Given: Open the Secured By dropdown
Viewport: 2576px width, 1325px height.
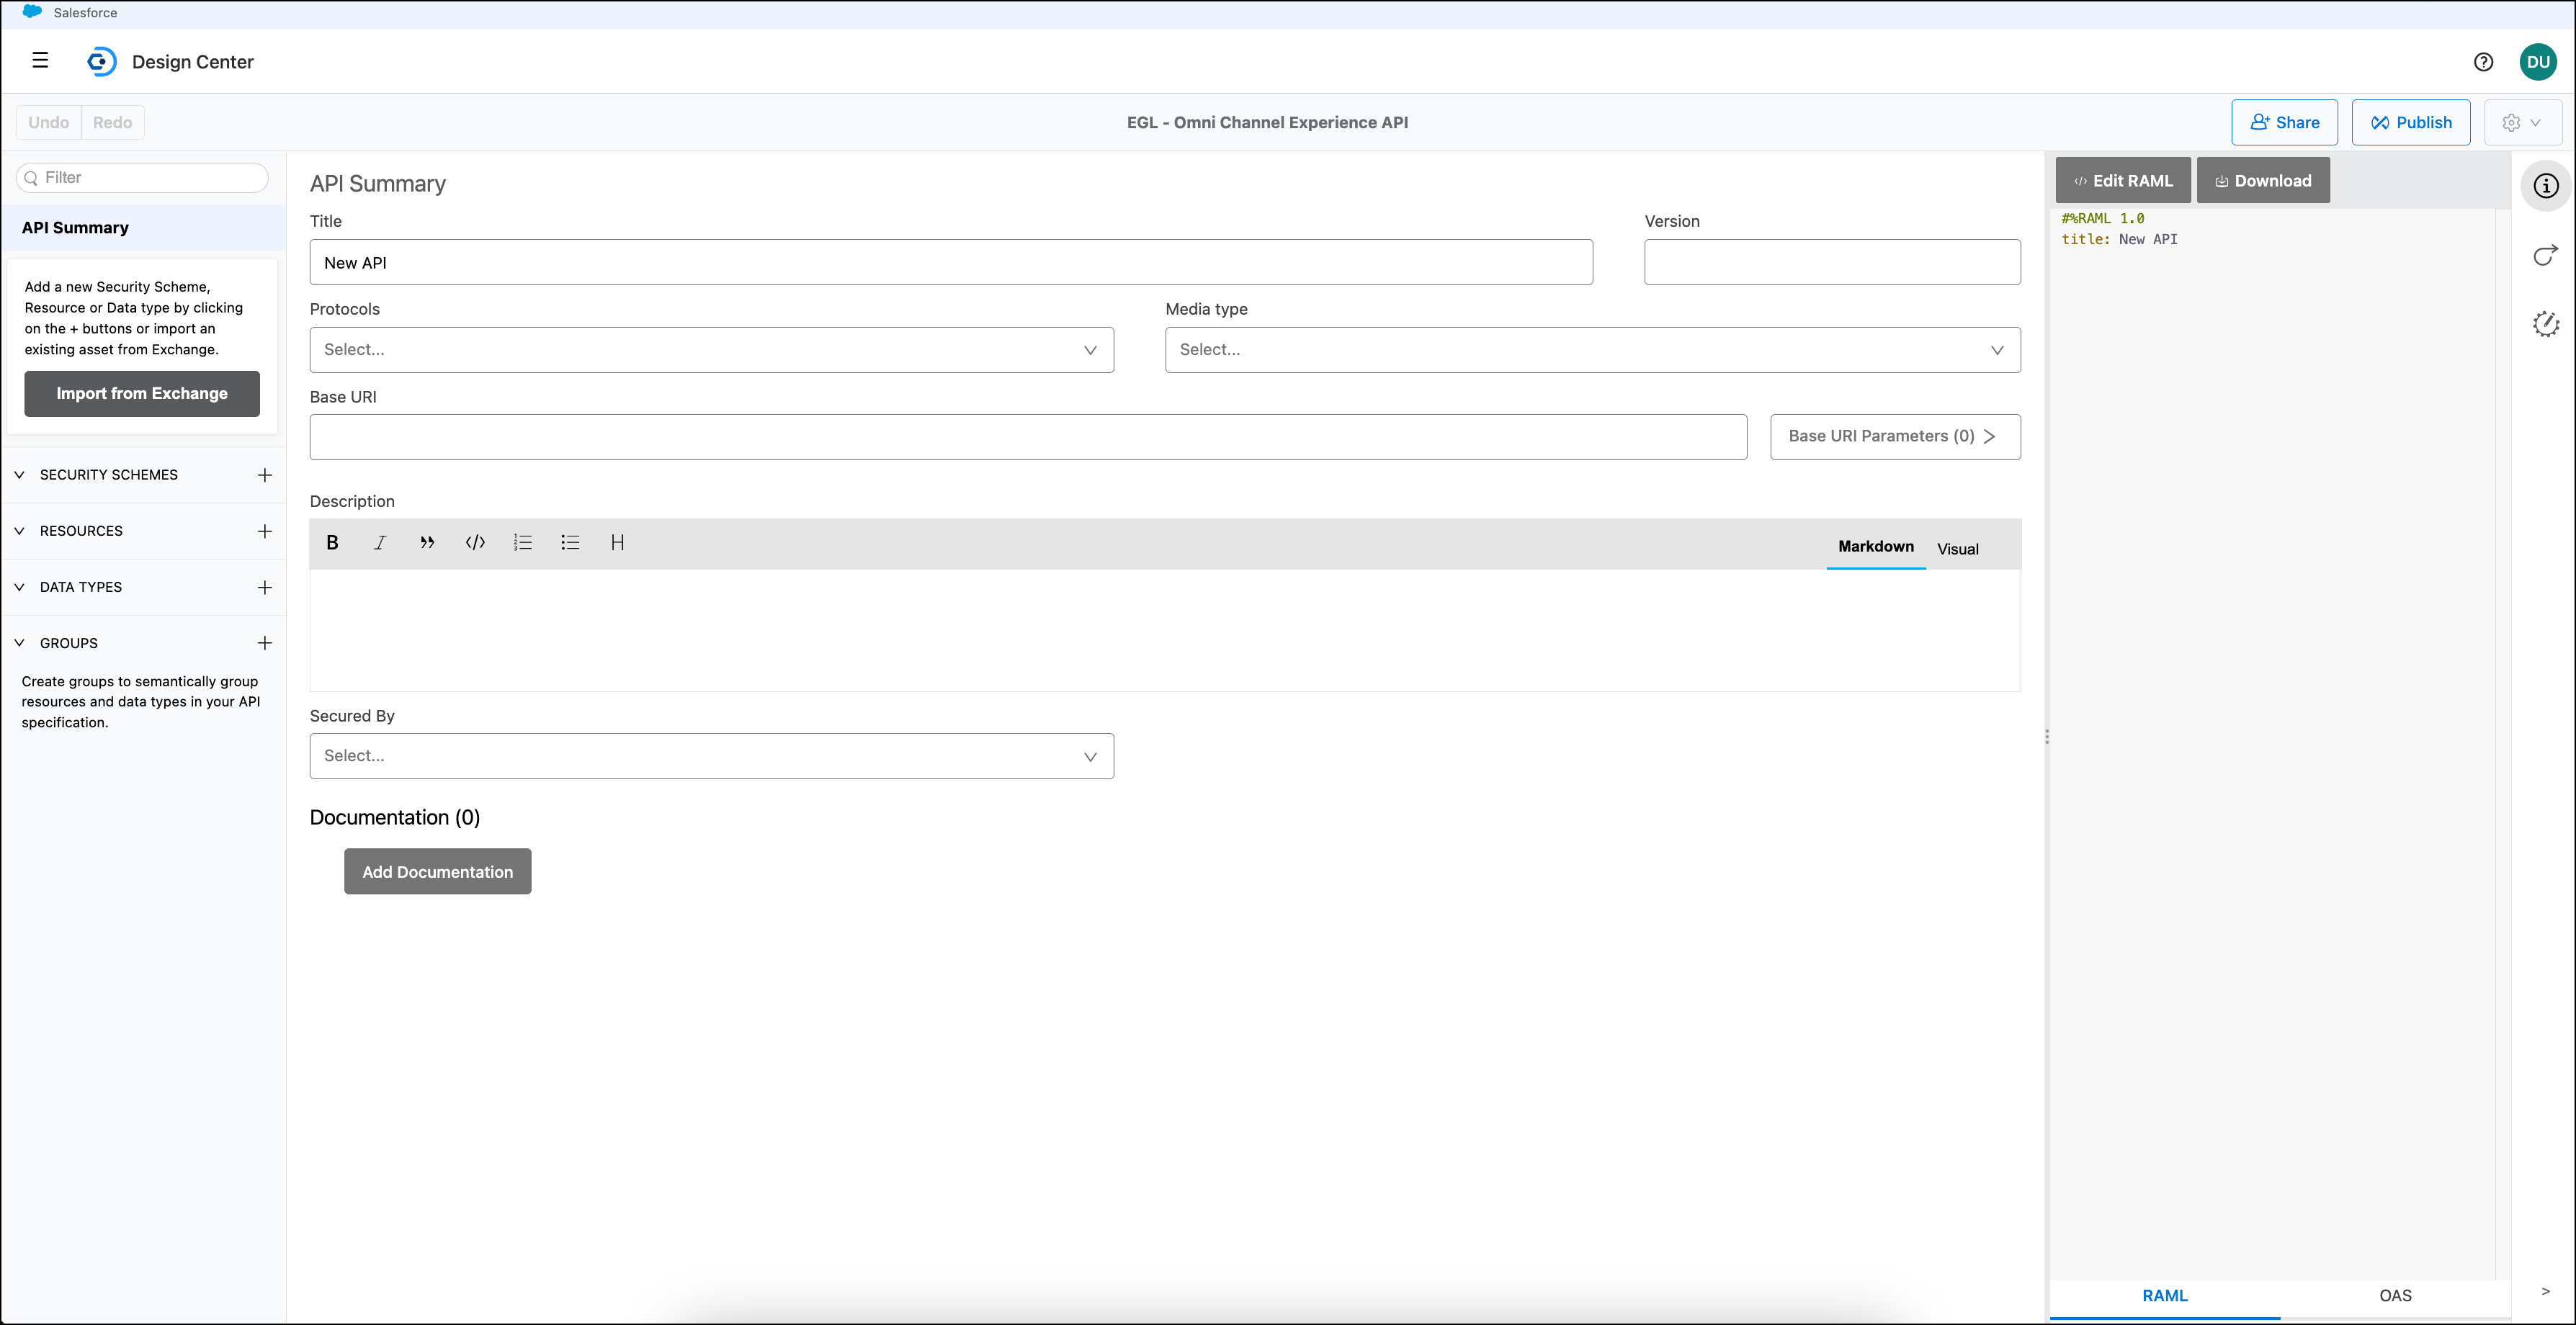Looking at the screenshot, I should tap(711, 756).
